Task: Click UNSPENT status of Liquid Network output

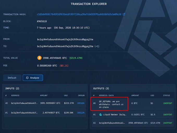Action: click(x=168, y=114)
